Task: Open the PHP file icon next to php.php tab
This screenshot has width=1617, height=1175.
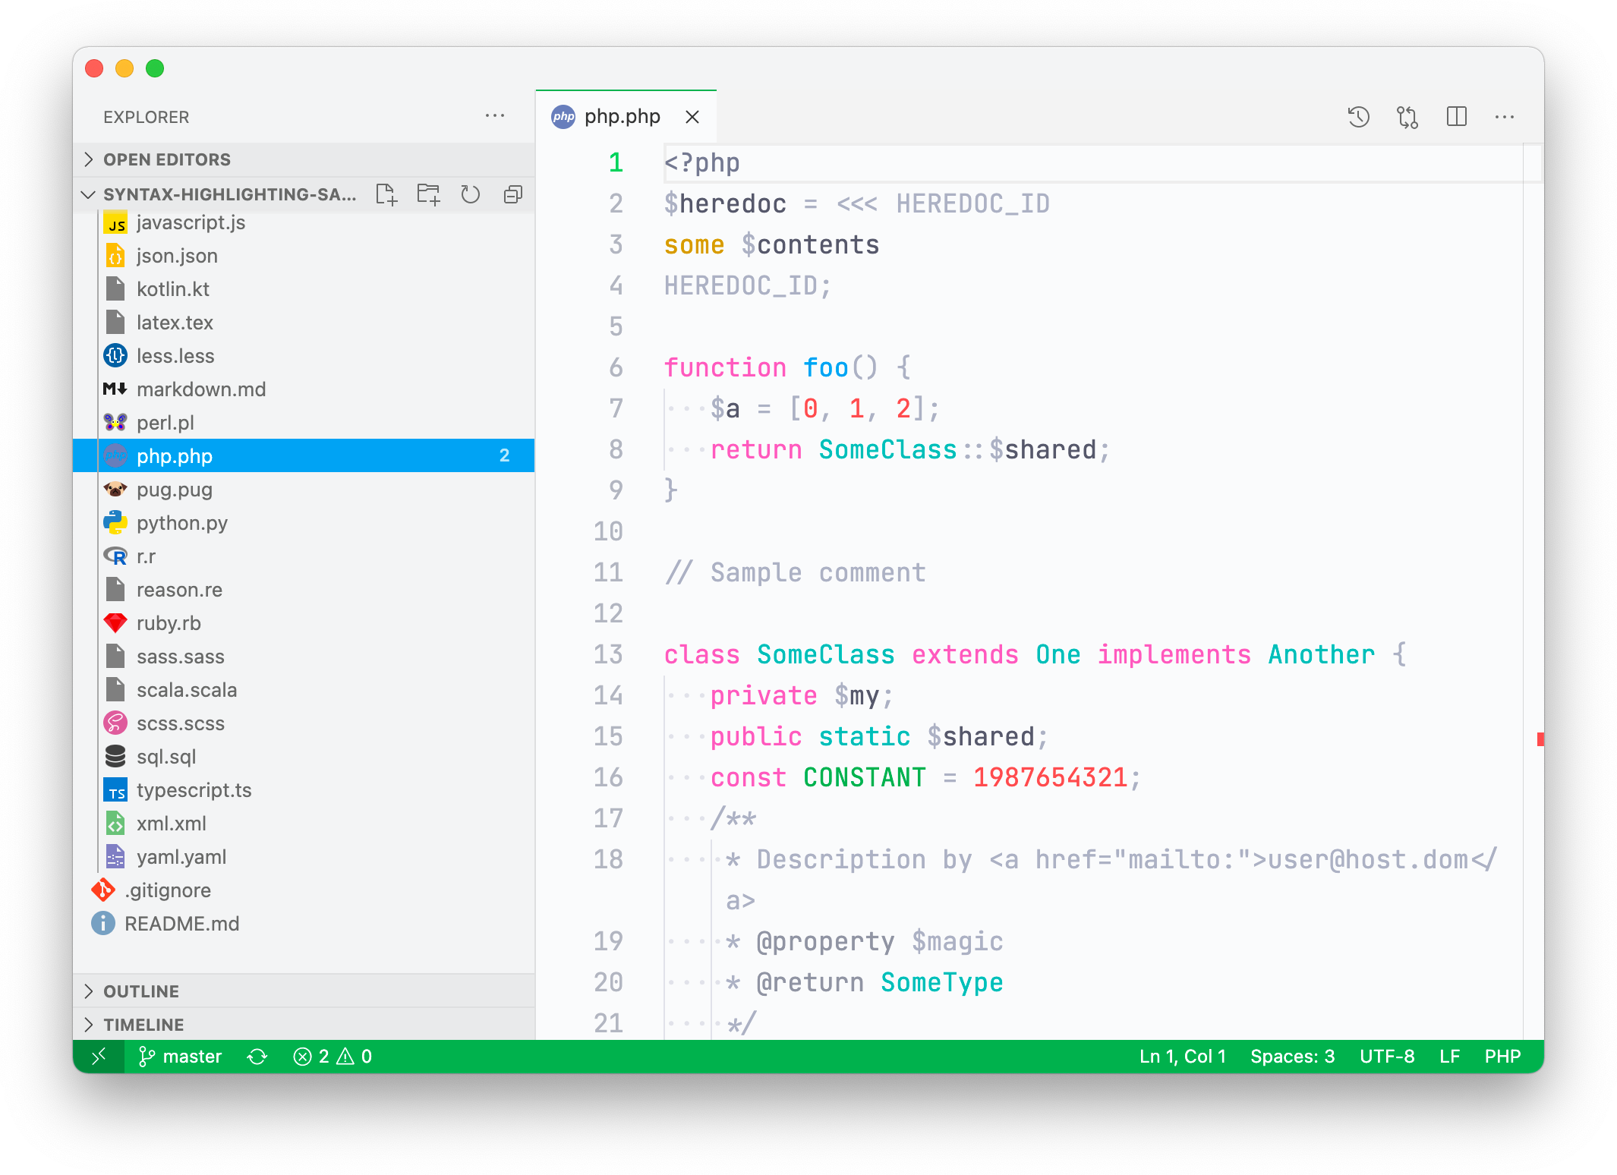Action: coord(563,115)
